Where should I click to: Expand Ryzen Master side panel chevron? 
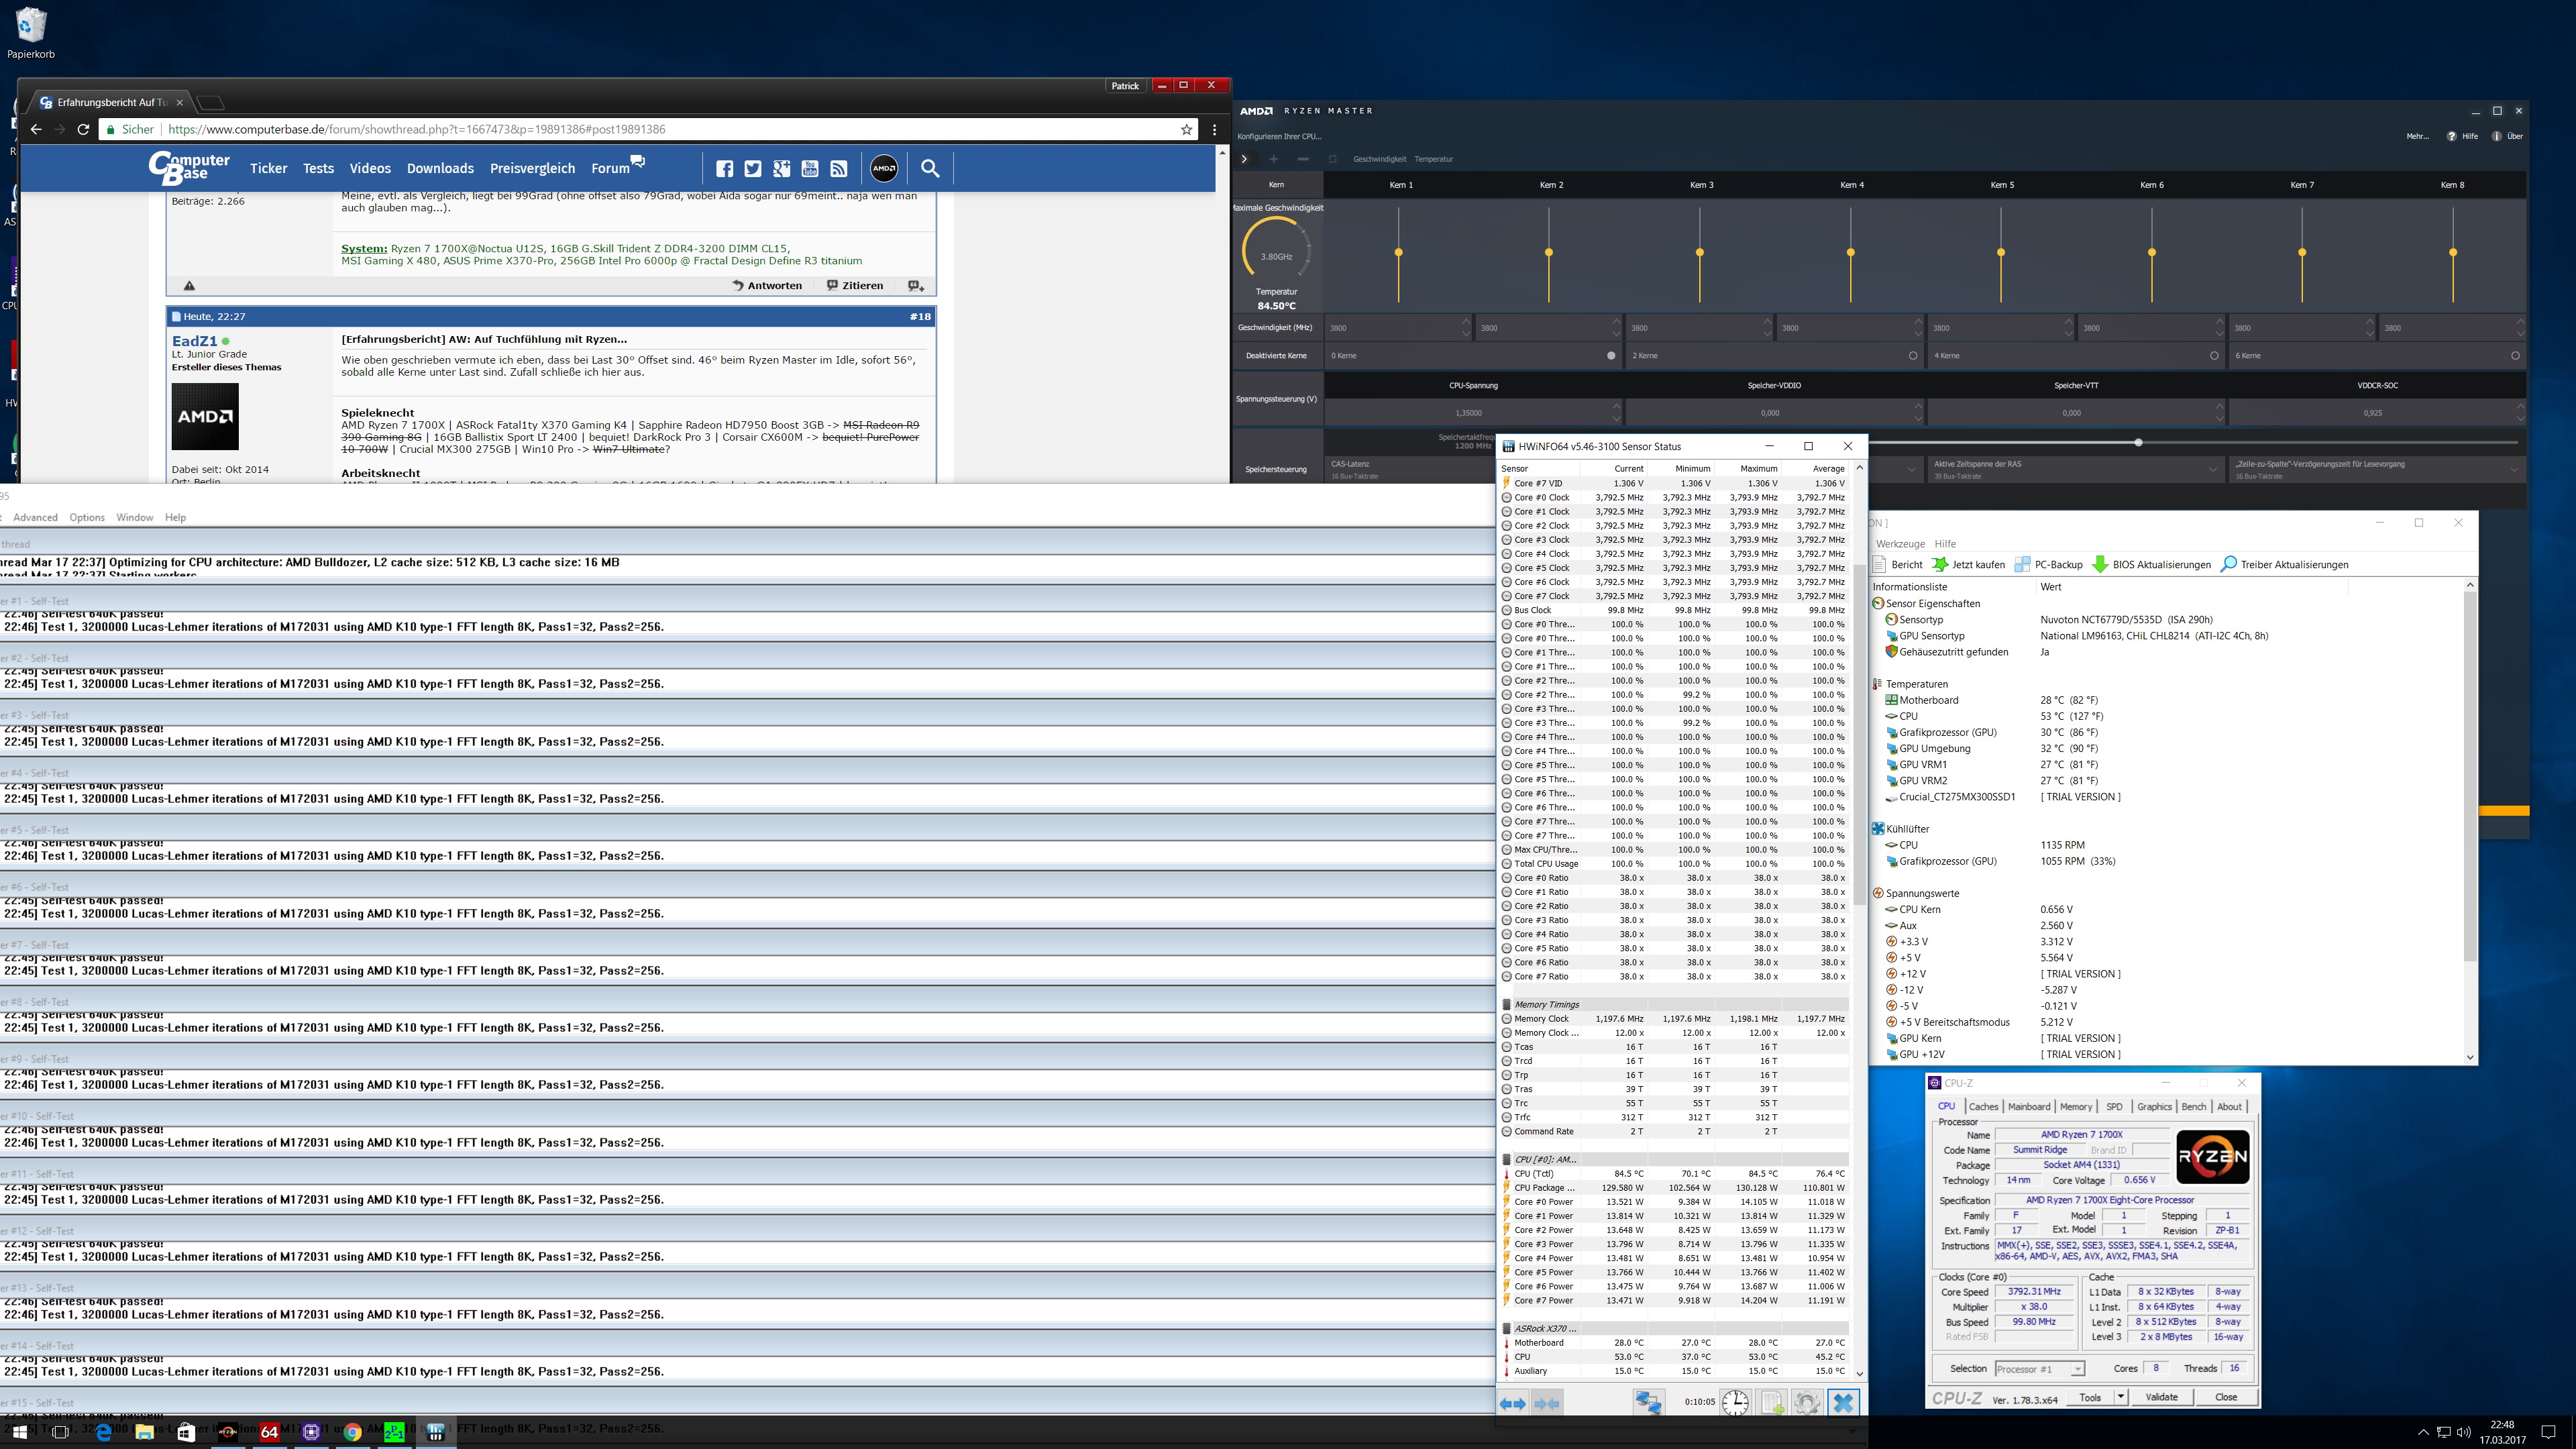(x=1244, y=159)
